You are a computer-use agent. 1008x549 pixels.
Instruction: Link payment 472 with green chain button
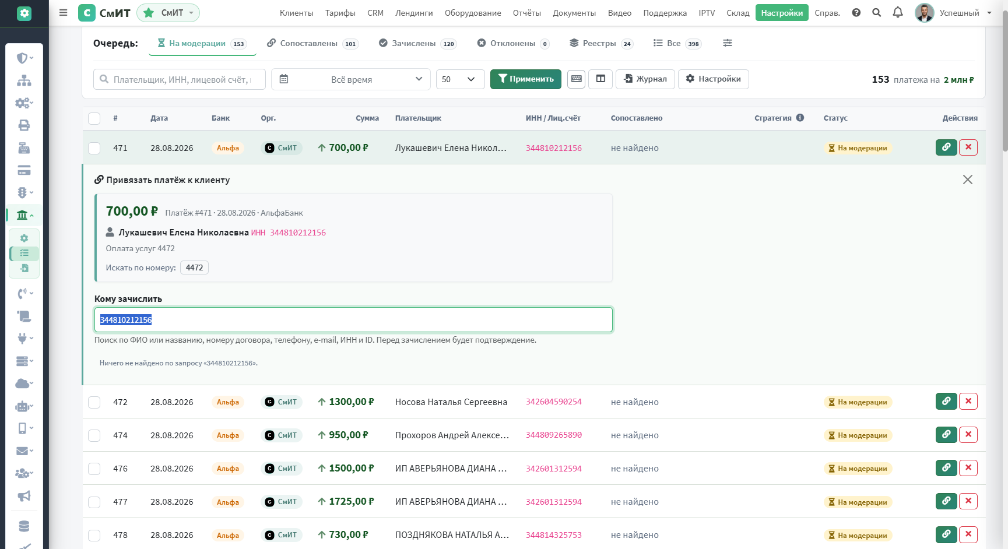(x=946, y=402)
